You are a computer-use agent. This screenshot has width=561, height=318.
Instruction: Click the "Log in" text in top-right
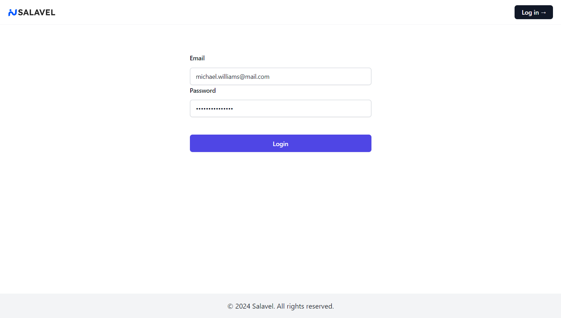point(530,13)
